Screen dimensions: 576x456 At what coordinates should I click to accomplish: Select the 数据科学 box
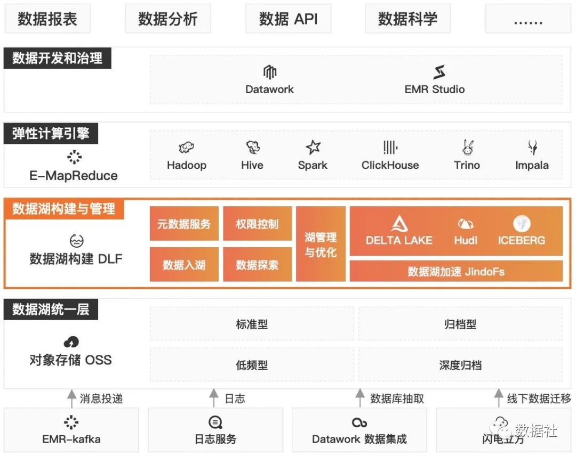pos(408,19)
